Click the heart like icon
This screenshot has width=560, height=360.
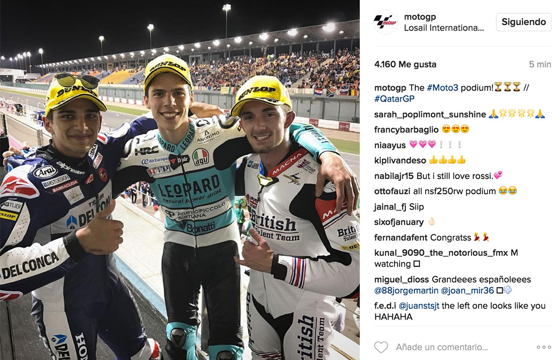(381, 347)
